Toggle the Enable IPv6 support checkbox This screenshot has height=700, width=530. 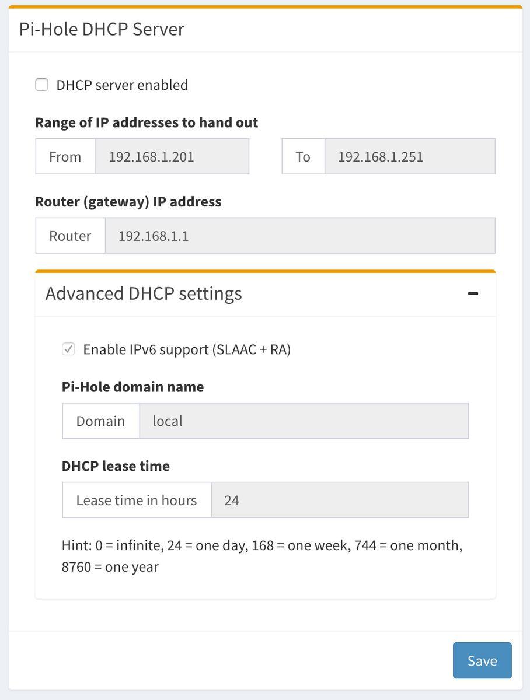click(69, 349)
